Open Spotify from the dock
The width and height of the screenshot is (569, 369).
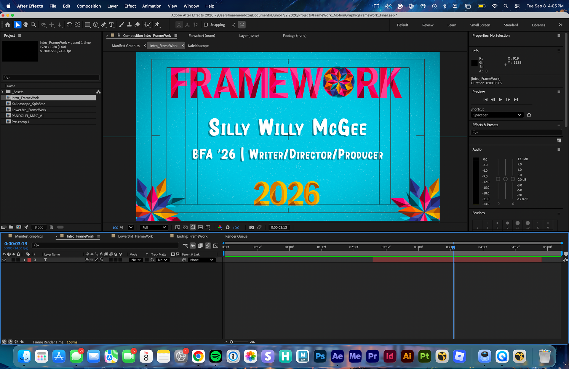[216, 356]
